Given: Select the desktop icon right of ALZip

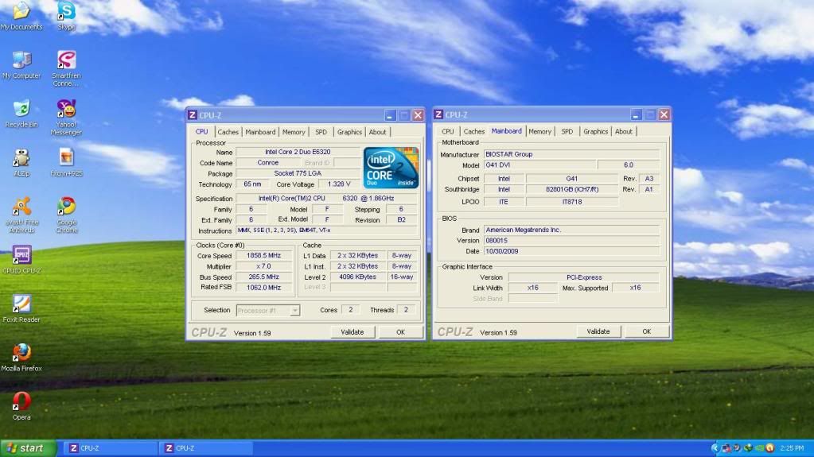Looking at the screenshot, I should [x=67, y=163].
